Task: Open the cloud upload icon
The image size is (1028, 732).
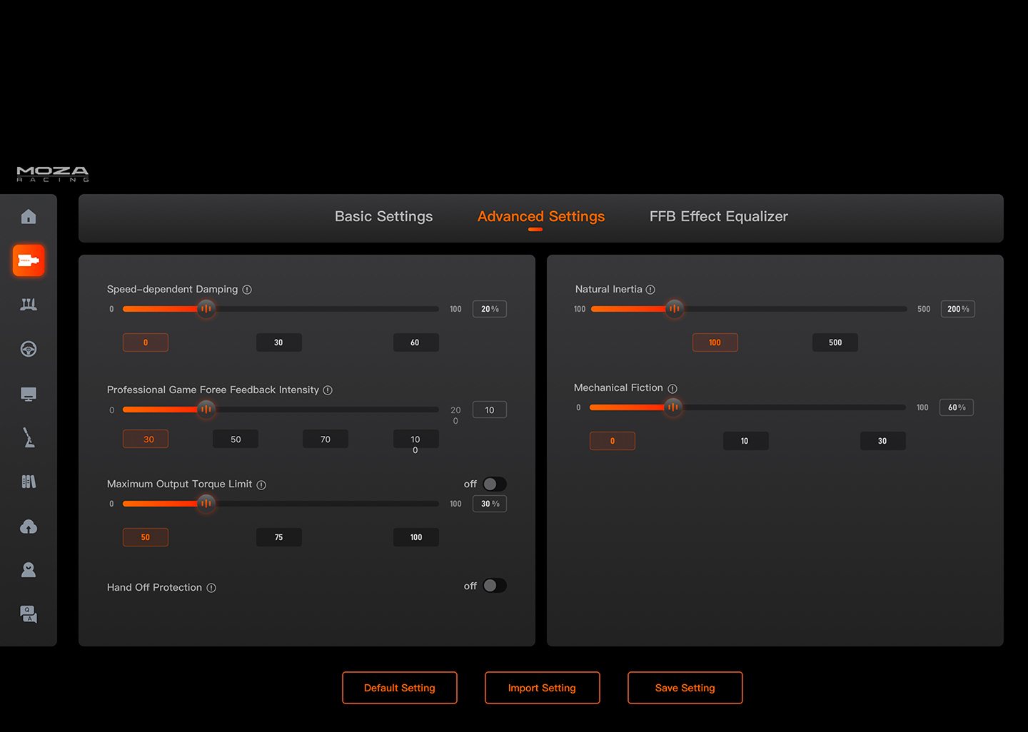Action: (x=29, y=527)
